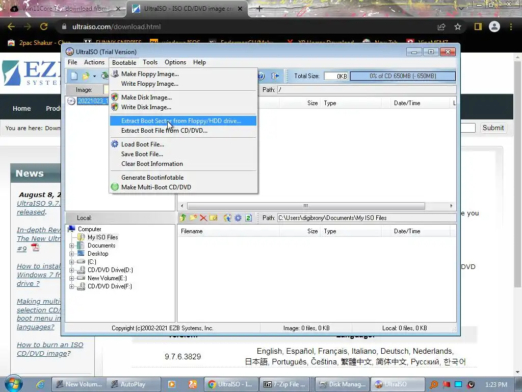Open the Options menu

175,62
